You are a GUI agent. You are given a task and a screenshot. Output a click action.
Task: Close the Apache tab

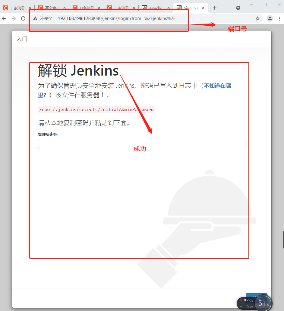(169, 8)
